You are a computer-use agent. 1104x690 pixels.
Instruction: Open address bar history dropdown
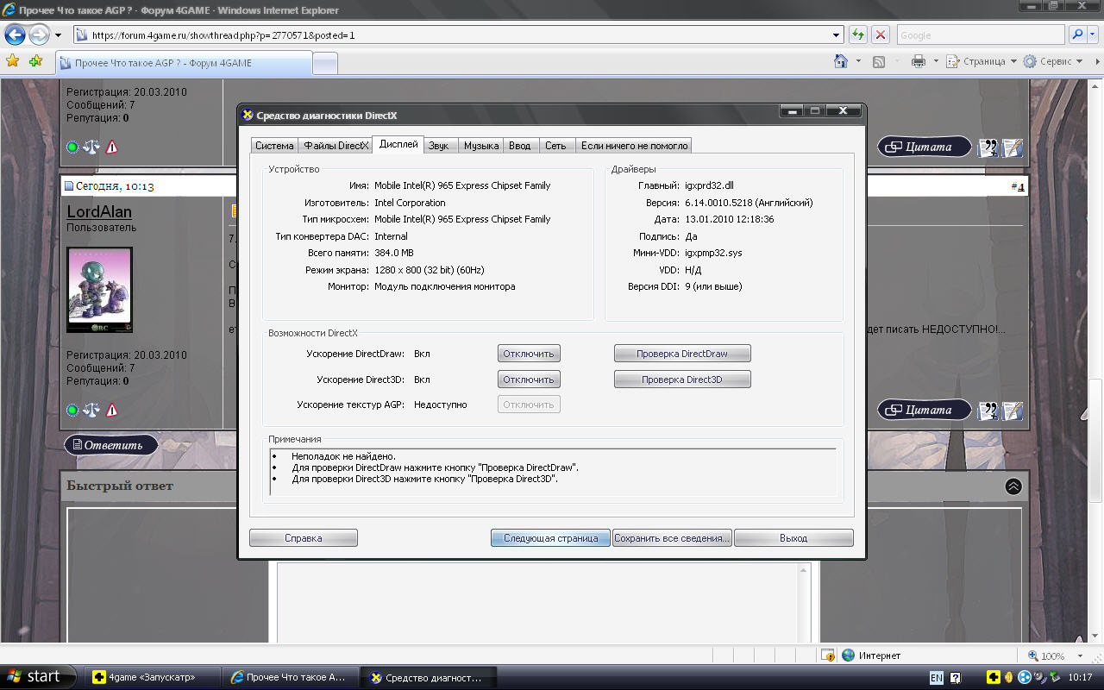(837, 35)
